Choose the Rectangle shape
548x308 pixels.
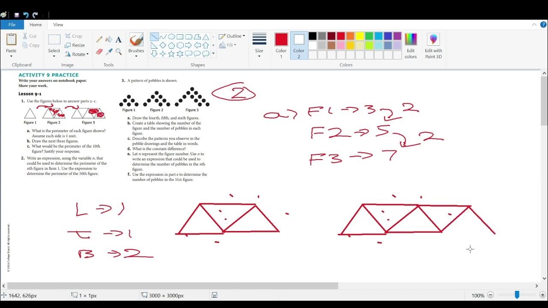point(180,37)
